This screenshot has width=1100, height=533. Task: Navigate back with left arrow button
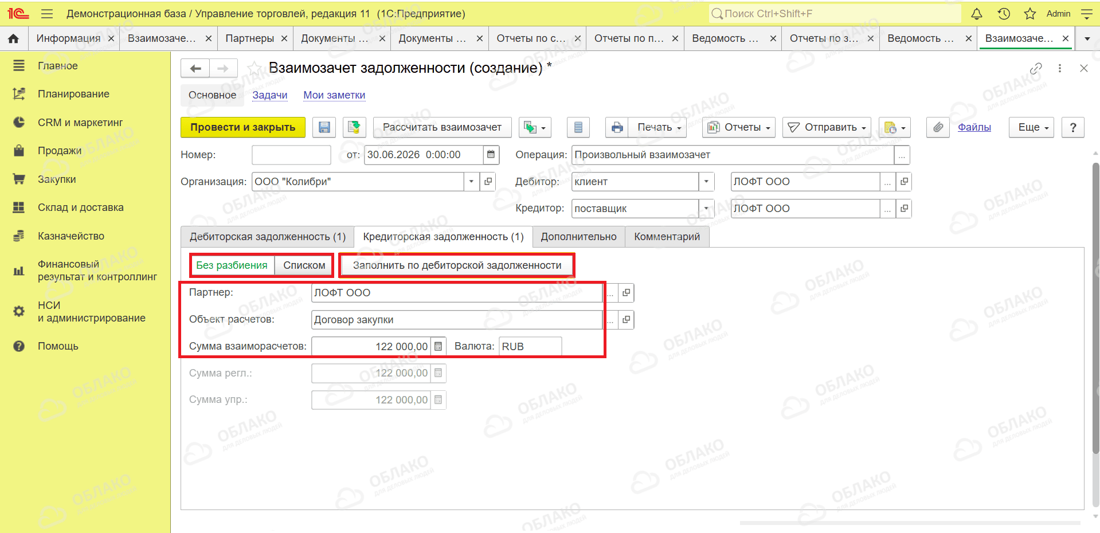pos(195,69)
